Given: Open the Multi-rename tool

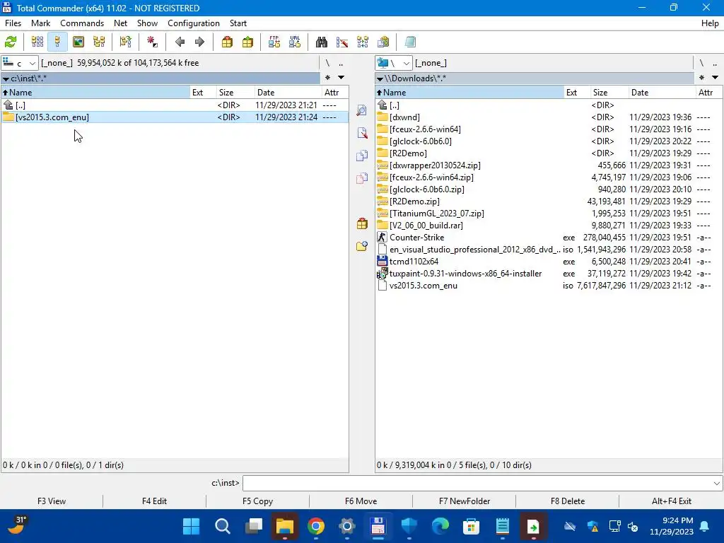Looking at the screenshot, I should [x=341, y=42].
